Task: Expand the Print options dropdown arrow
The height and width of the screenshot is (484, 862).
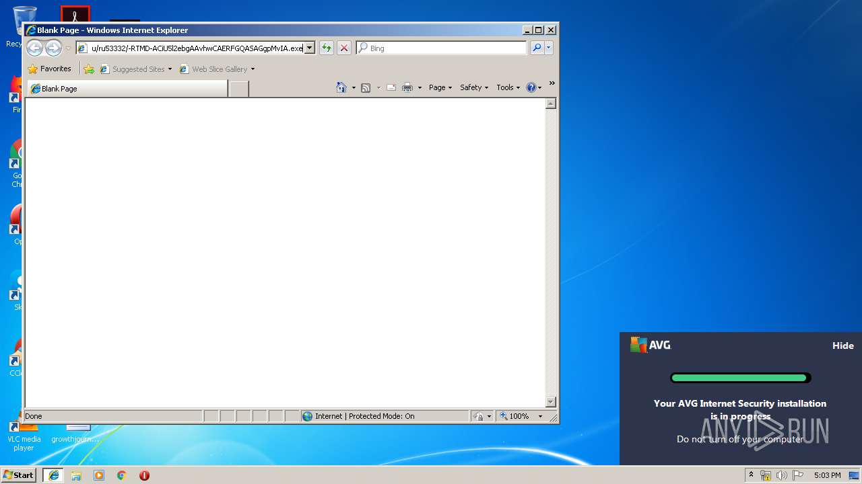Action: point(420,87)
